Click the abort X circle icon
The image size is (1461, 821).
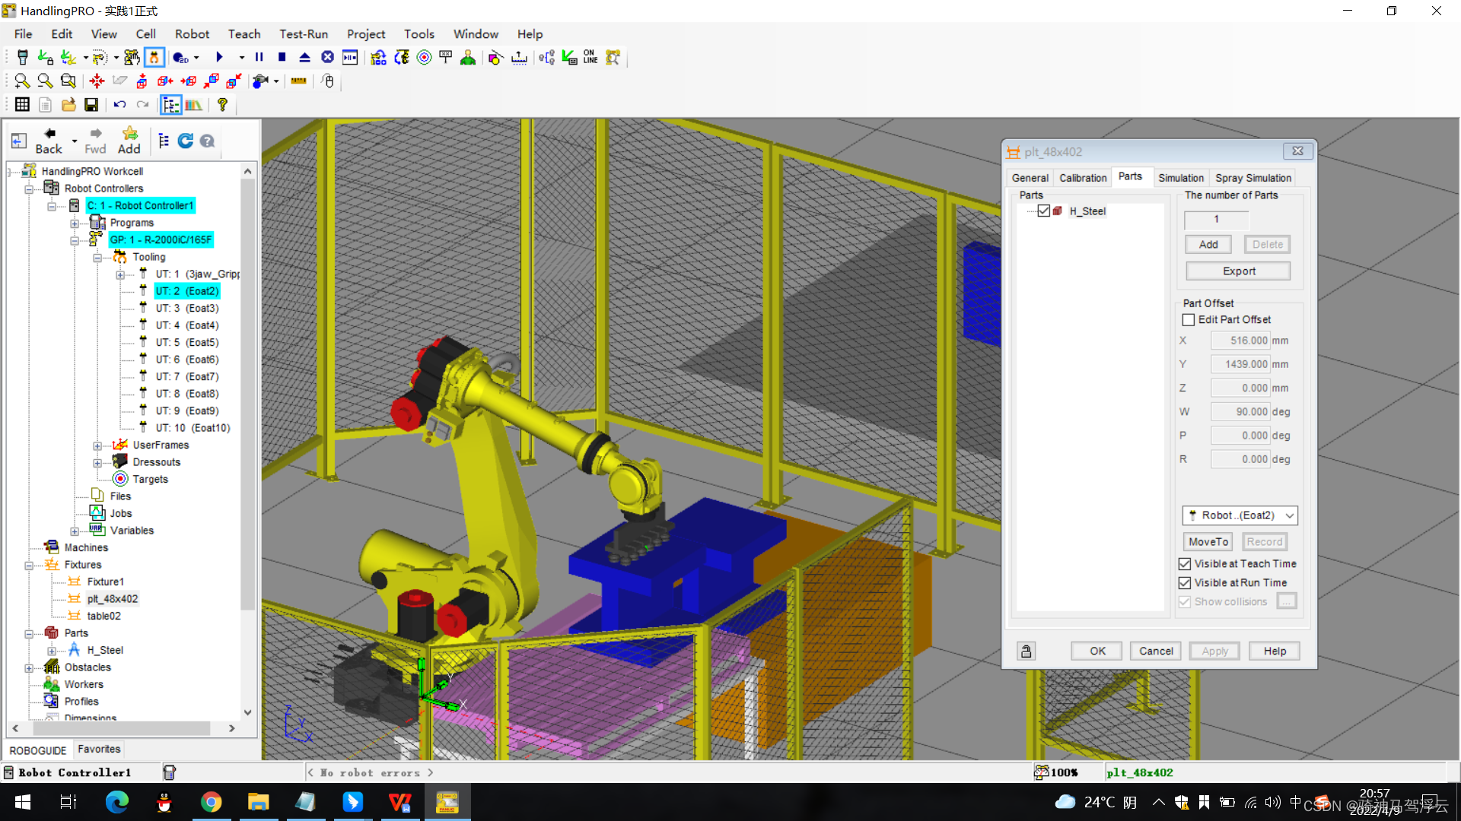(x=327, y=58)
